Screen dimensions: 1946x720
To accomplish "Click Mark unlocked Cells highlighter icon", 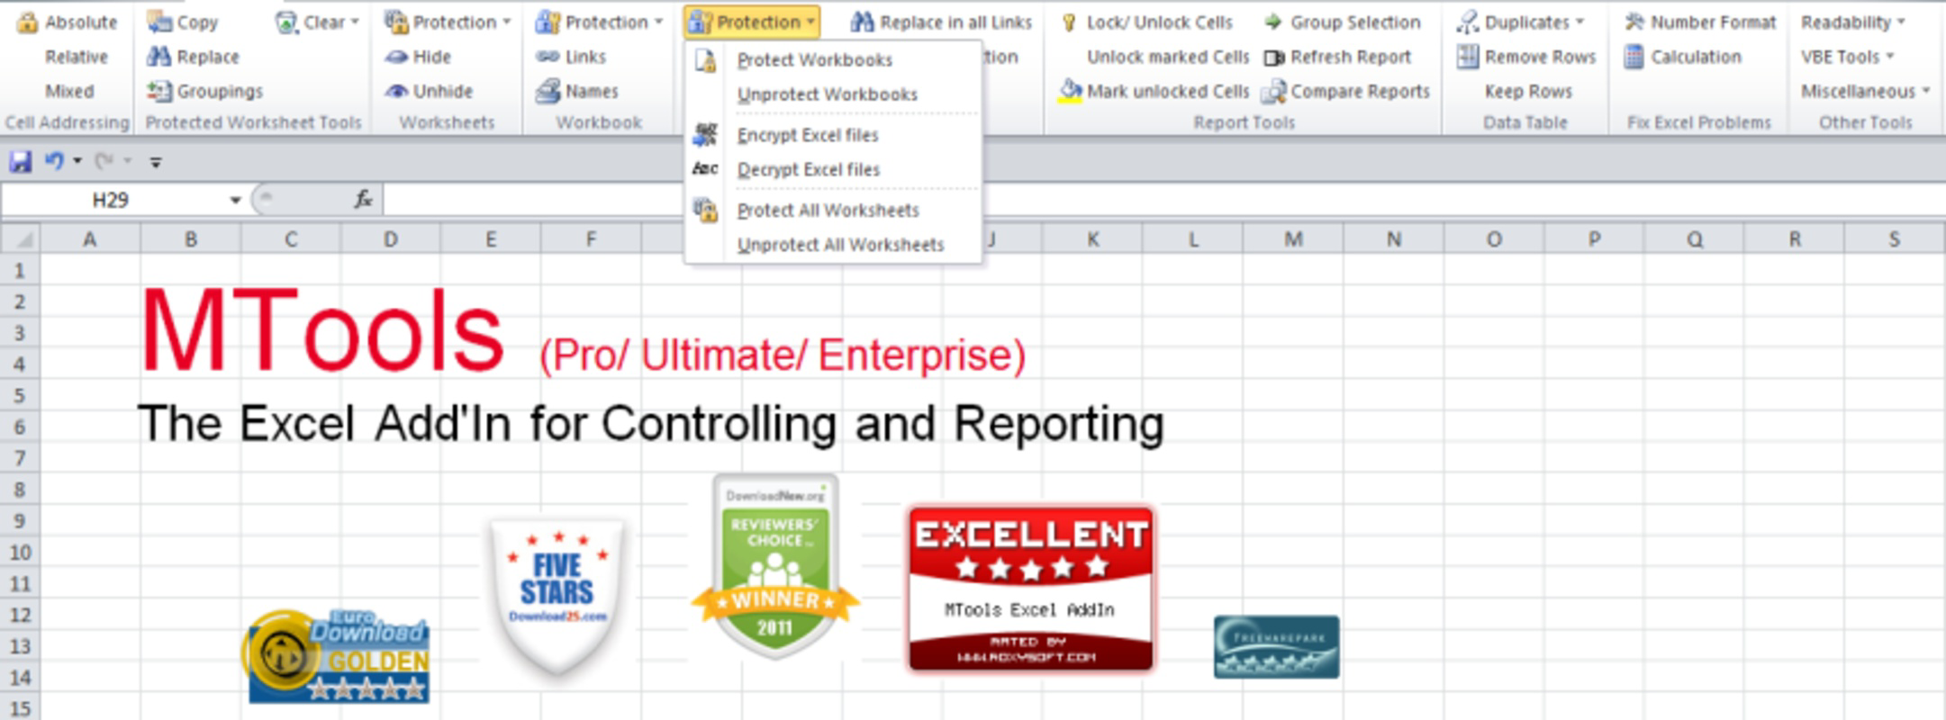I will coord(1070,91).
